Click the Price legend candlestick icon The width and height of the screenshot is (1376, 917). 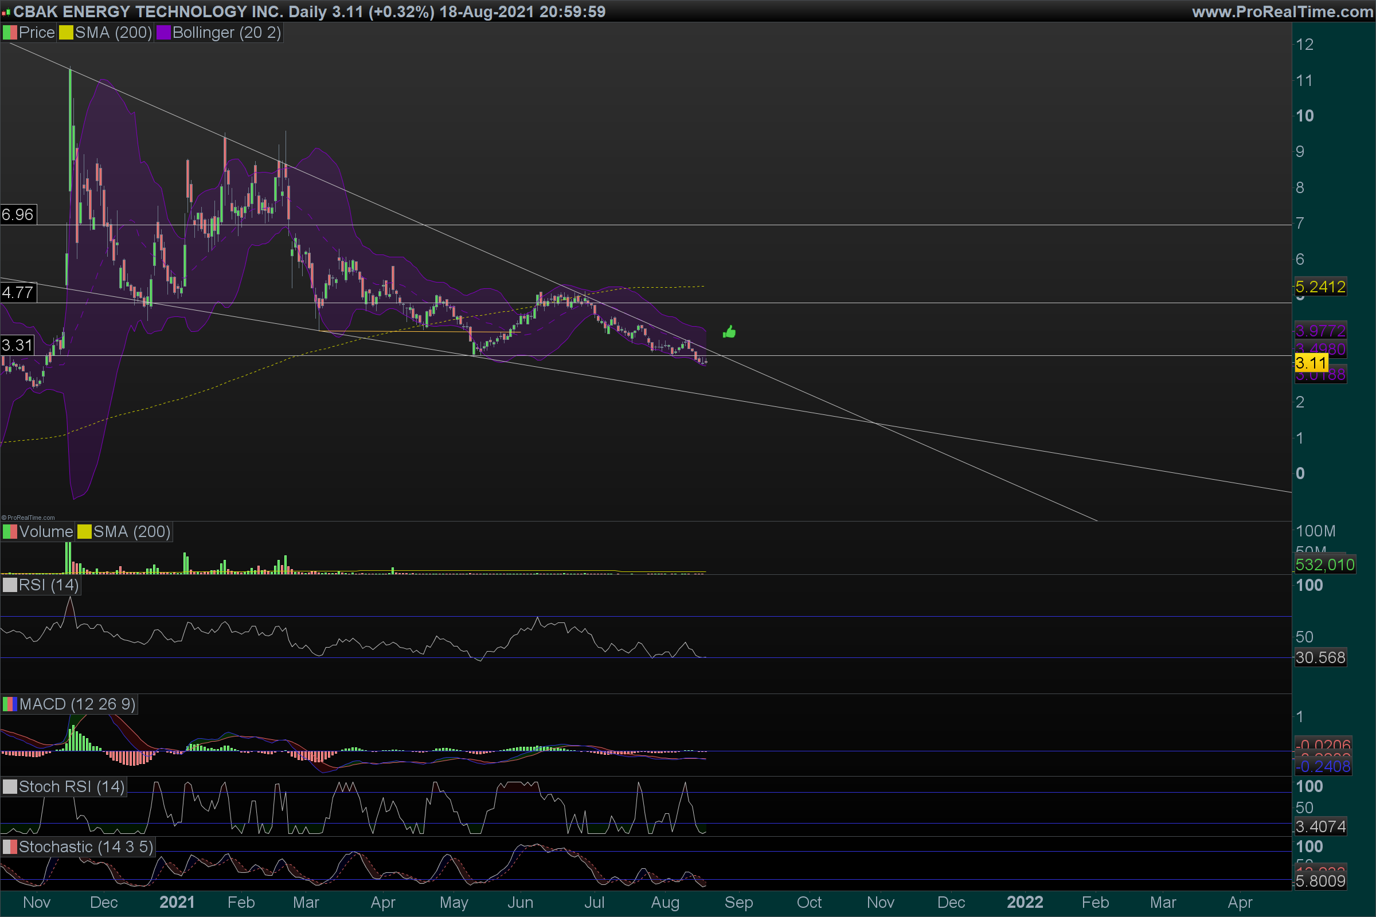click(10, 33)
